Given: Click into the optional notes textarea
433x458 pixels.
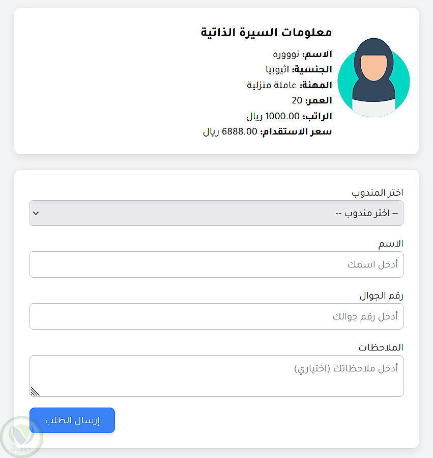Looking at the screenshot, I should tap(216, 375).
